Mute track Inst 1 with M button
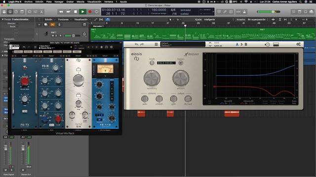This screenshot has width=316, height=177. [x=53, y=36]
